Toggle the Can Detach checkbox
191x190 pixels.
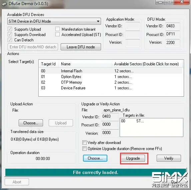pyautogui.click(x=10, y=40)
